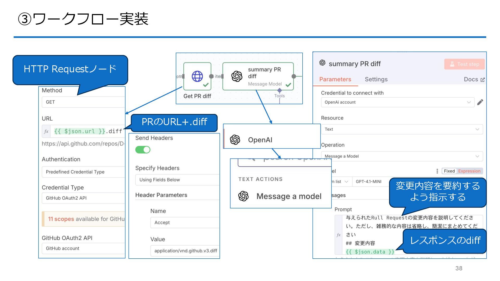Open the Specify Headers dropdown Using Fields Below
The image size is (500, 281).
tap(177, 180)
